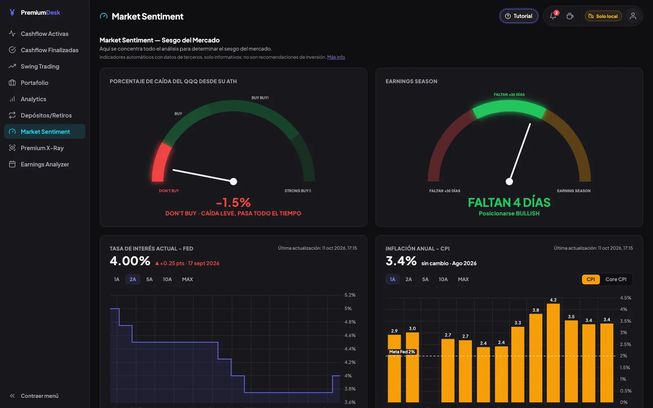
Task: Open Cashflow Activas from the sidebar
Action: [x=44, y=33]
